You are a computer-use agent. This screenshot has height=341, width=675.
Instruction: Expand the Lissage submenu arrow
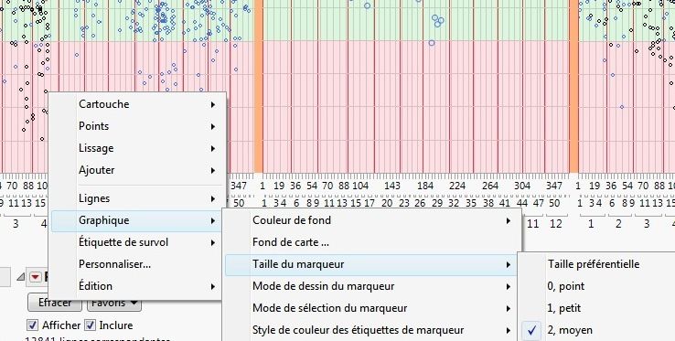[x=213, y=148]
